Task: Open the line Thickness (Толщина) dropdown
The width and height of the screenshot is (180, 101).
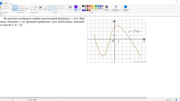Action: pyautogui.click(x=70, y=8)
